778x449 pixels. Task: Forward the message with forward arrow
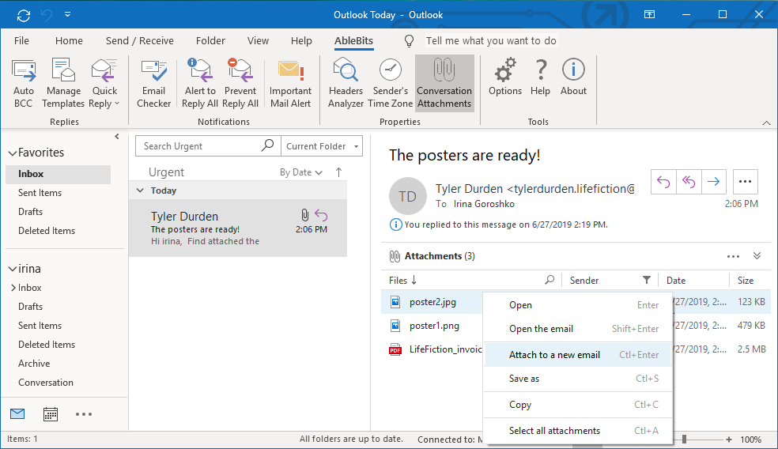click(x=713, y=182)
